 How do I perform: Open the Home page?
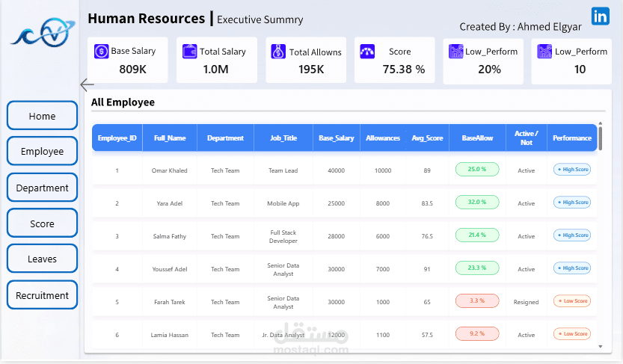pyautogui.click(x=42, y=116)
